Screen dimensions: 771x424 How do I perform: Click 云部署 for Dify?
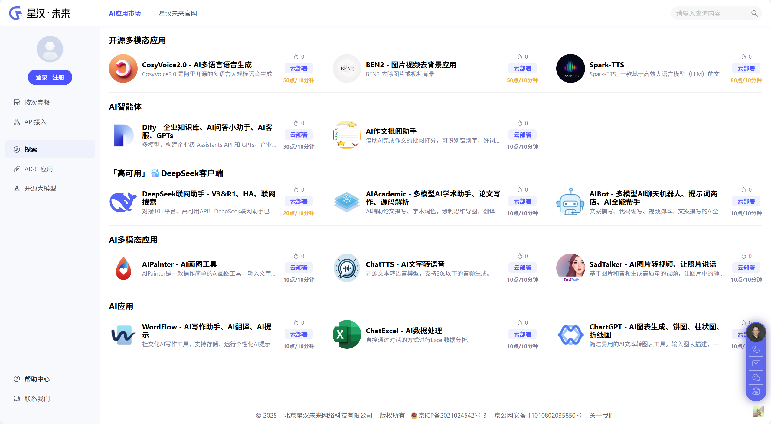point(299,135)
